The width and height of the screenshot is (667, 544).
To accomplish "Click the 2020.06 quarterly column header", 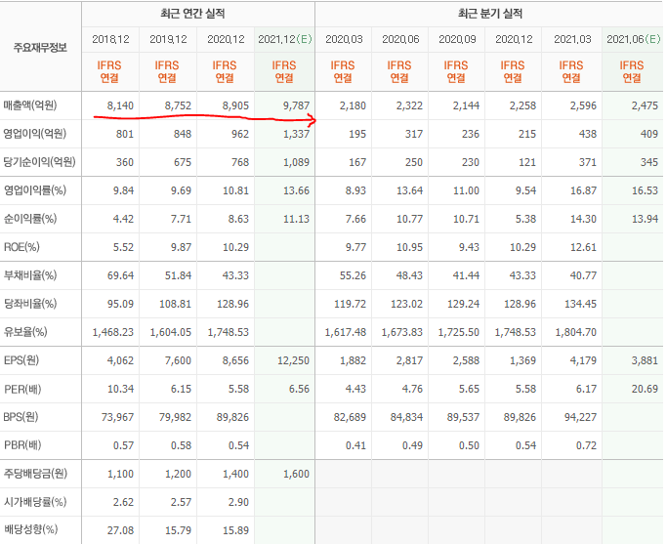I will [400, 40].
